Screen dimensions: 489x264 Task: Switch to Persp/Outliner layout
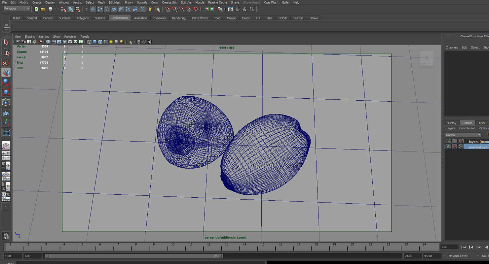click(6, 166)
